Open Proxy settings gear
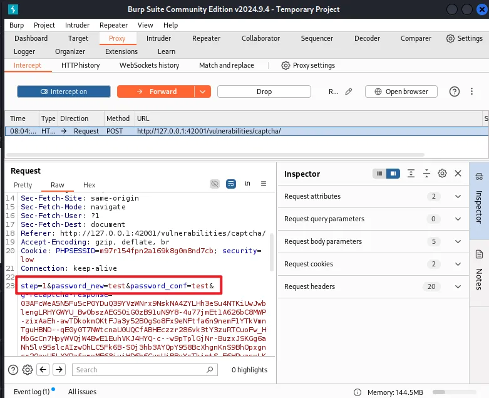489x398 pixels. tap(286, 65)
